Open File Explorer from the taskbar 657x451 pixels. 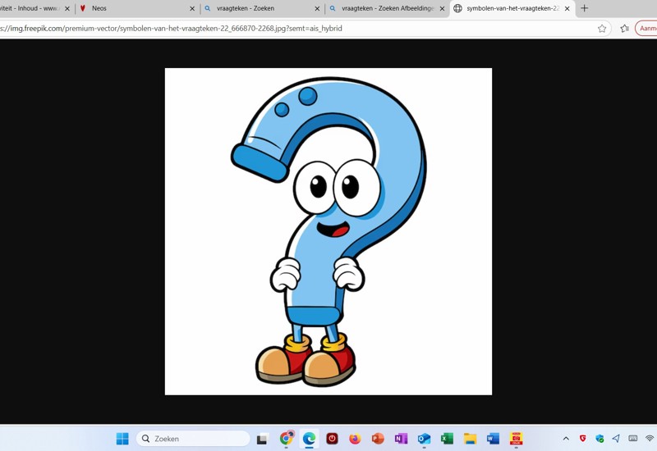tap(470, 439)
